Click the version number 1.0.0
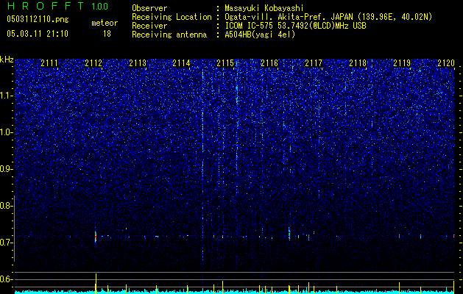The height and width of the screenshot is (294, 463). (100, 7)
